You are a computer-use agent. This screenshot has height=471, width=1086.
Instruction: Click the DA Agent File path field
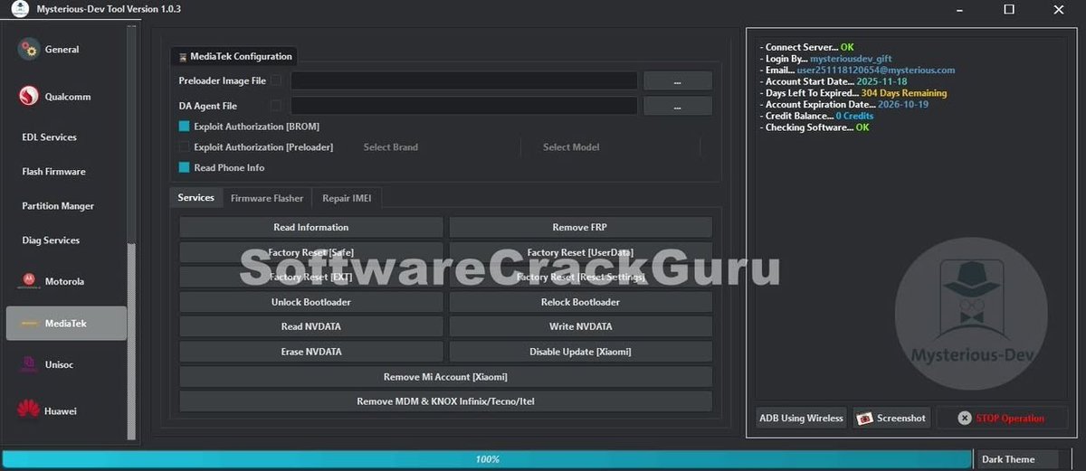(464, 106)
